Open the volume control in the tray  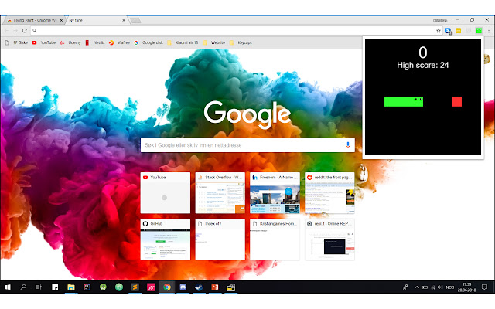440,287
